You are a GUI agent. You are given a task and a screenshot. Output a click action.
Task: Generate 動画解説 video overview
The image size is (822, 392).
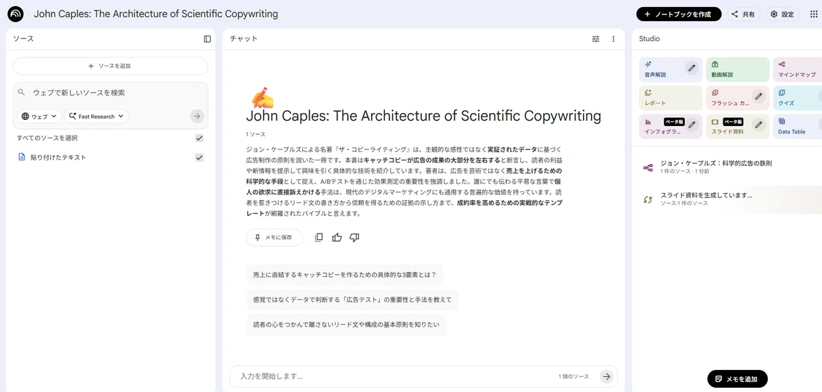(x=738, y=70)
